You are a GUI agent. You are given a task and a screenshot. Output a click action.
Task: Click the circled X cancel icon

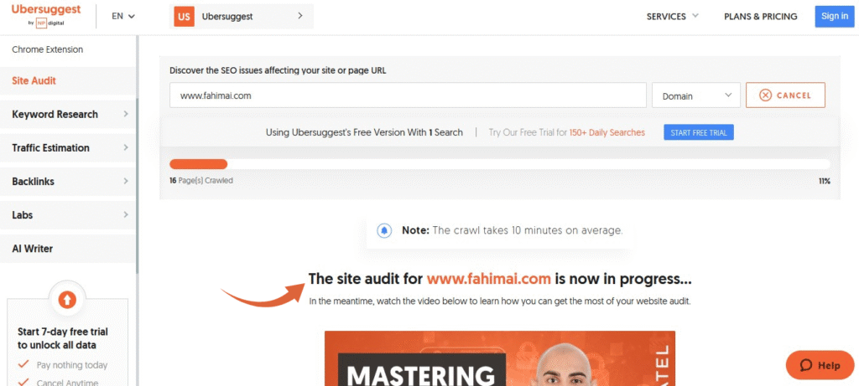tap(766, 95)
